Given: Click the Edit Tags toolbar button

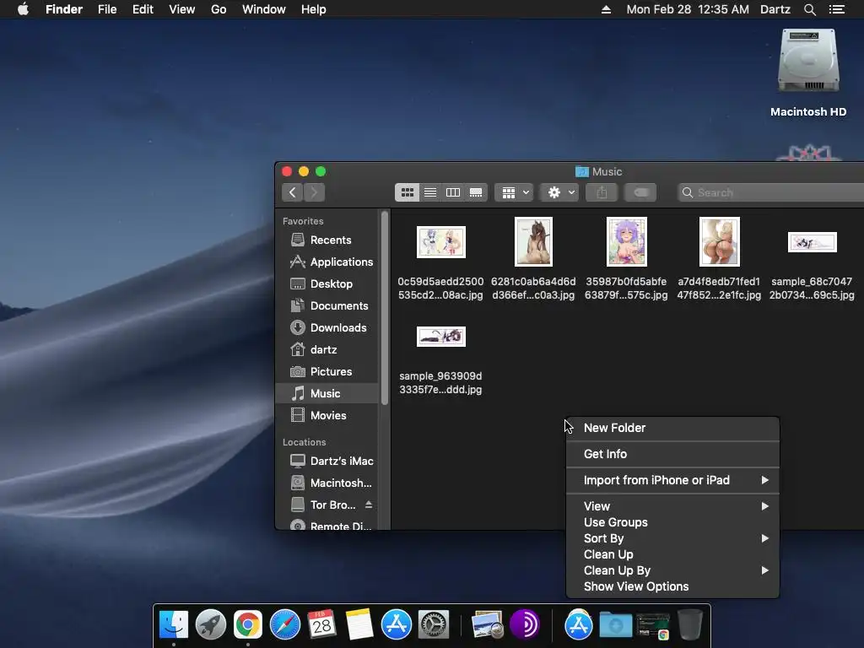Looking at the screenshot, I should coord(641,192).
